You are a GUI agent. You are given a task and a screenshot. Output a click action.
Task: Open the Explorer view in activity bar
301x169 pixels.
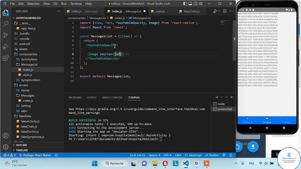[x=6, y=13]
